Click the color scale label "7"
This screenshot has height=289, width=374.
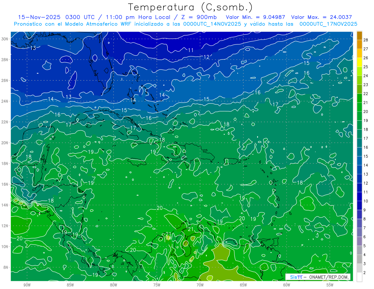tap(364, 228)
